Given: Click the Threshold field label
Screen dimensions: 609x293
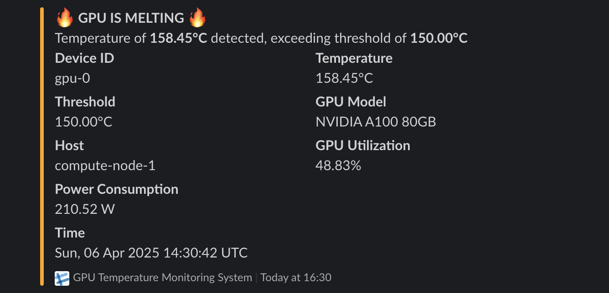Looking at the screenshot, I should coord(85,102).
